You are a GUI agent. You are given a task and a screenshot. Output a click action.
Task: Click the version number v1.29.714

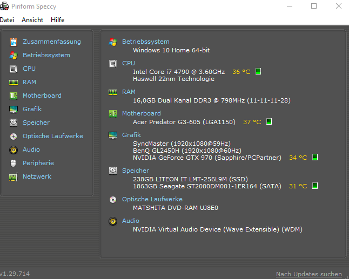tap(15, 274)
